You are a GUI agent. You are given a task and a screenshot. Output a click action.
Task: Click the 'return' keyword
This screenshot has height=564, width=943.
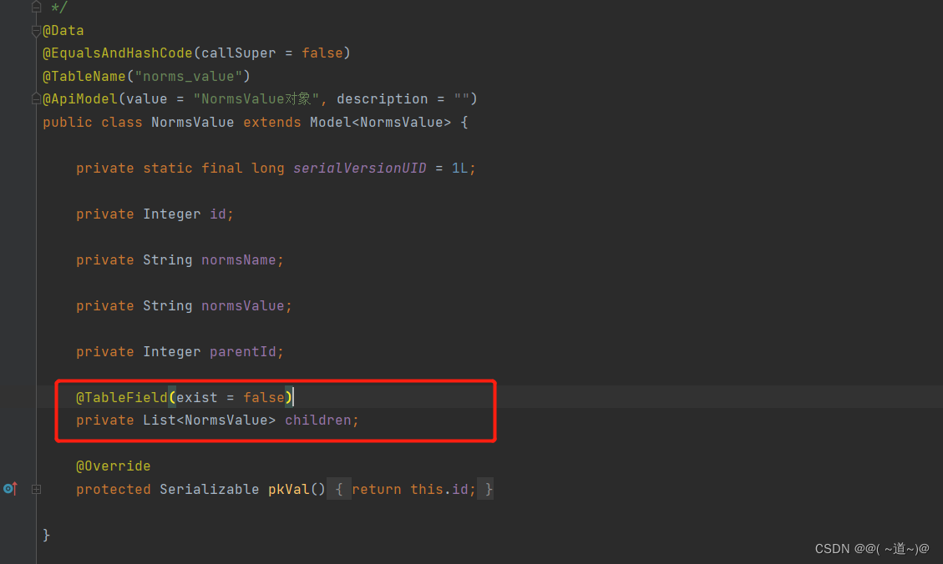pyautogui.click(x=376, y=490)
